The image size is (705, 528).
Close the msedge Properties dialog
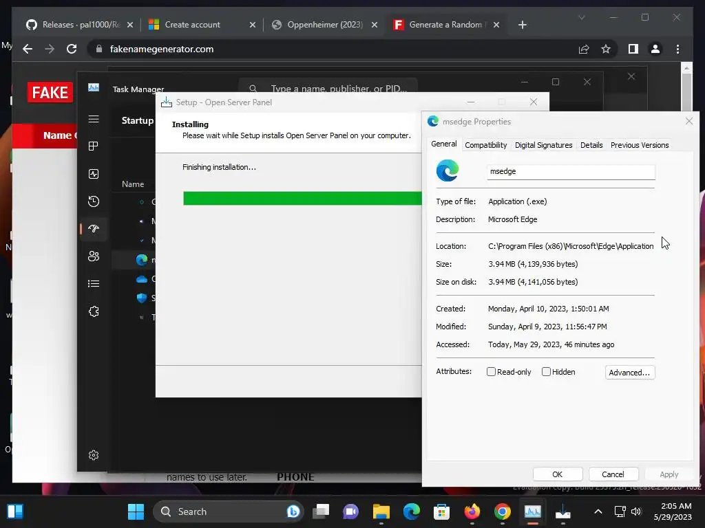click(688, 121)
